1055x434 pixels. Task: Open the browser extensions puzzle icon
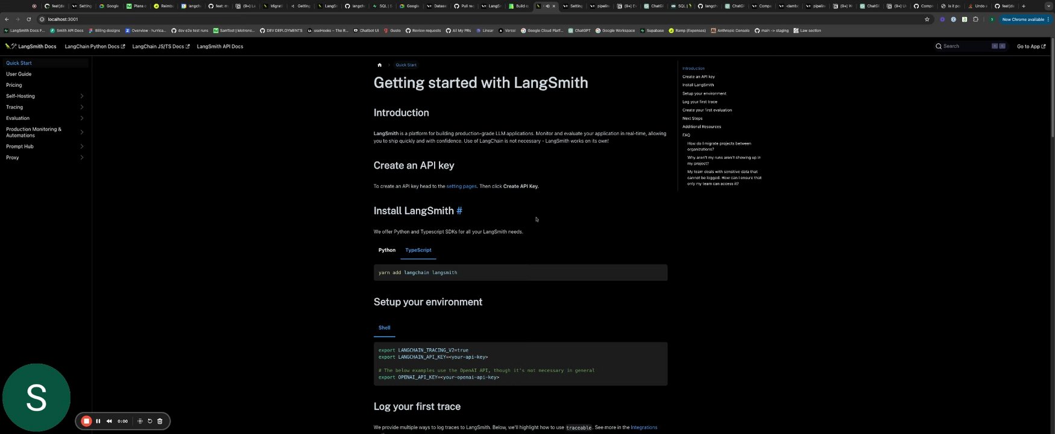point(975,19)
